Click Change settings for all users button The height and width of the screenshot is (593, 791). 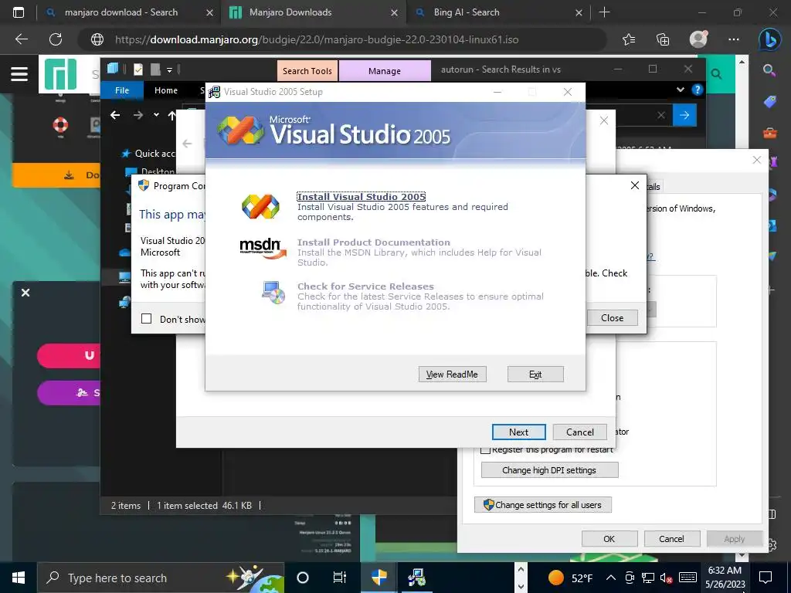coord(543,505)
